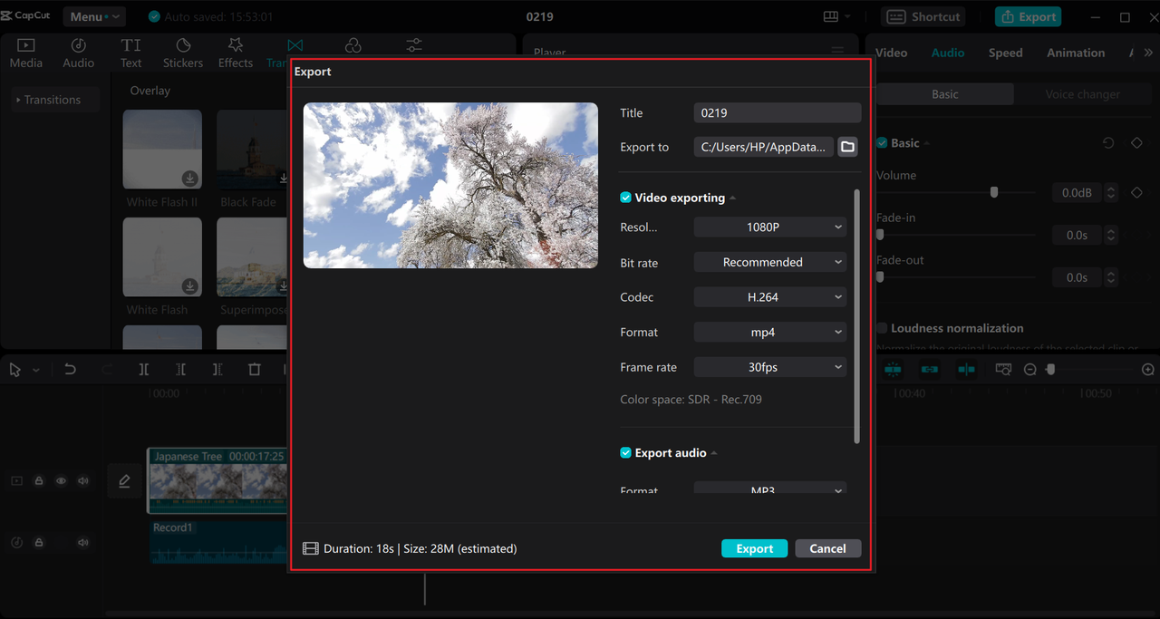Click the Cancel button
Viewport: 1160px width, 619px height.
827,548
